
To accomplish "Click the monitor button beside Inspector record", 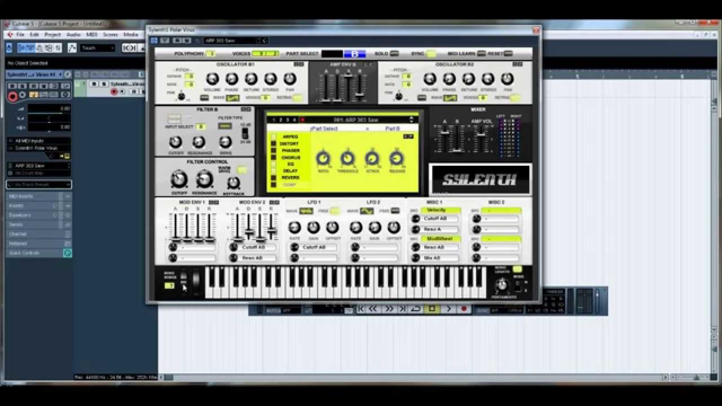I will [23, 95].
